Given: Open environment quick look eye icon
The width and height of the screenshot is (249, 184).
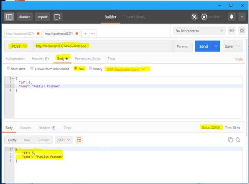Looking at the screenshot, I should pyautogui.click(x=232, y=31).
